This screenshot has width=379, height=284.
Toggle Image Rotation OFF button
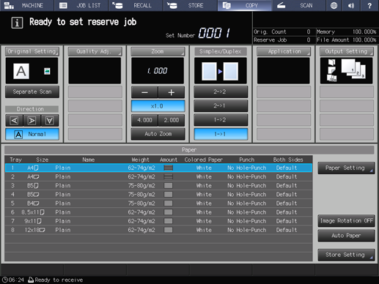[346, 221]
